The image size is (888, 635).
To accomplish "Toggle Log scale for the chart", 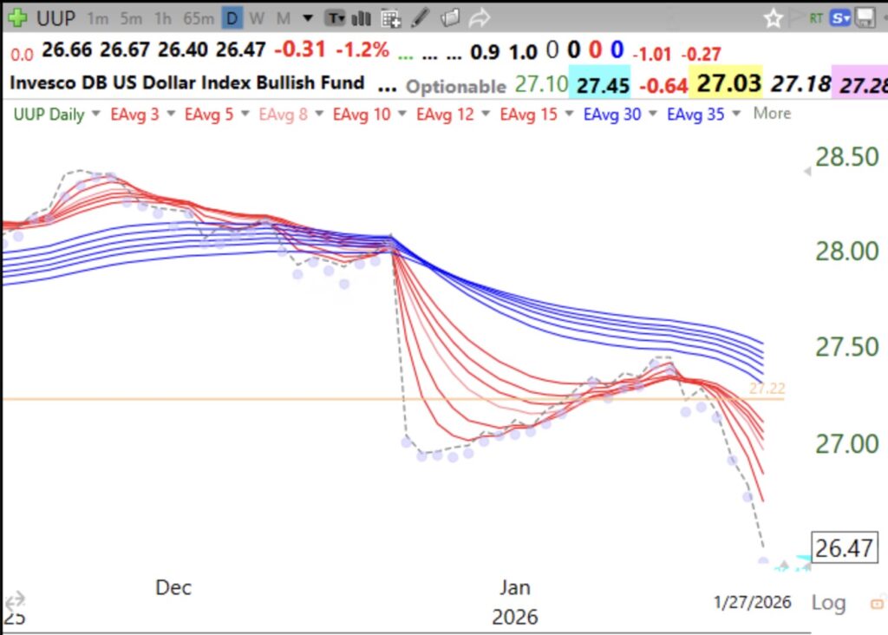I will [830, 602].
